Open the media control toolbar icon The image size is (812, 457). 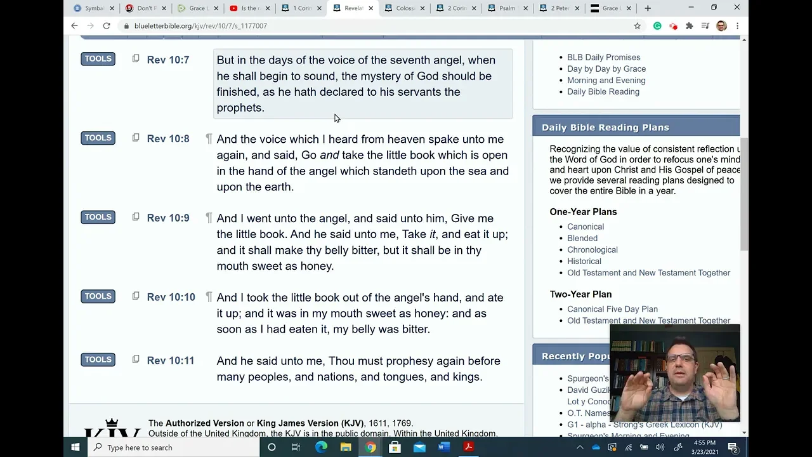click(x=705, y=26)
